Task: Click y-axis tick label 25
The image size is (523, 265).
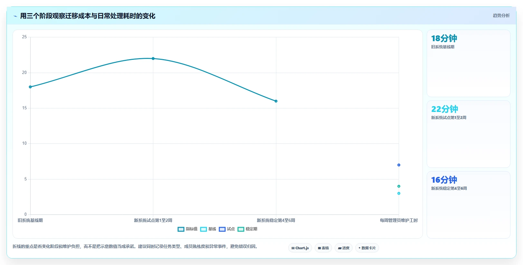Action: click(24, 37)
